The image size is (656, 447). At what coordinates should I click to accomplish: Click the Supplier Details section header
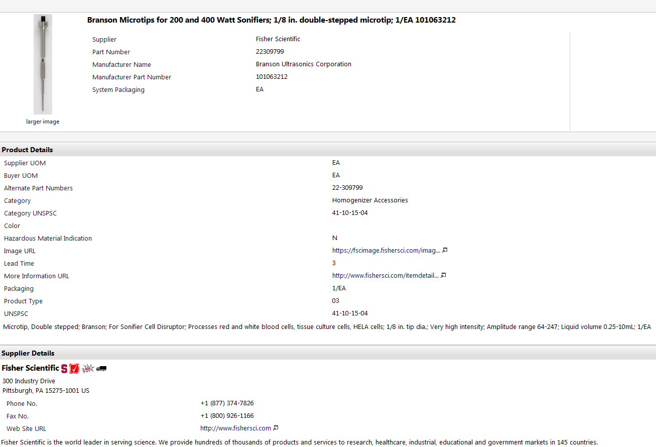pos(28,353)
